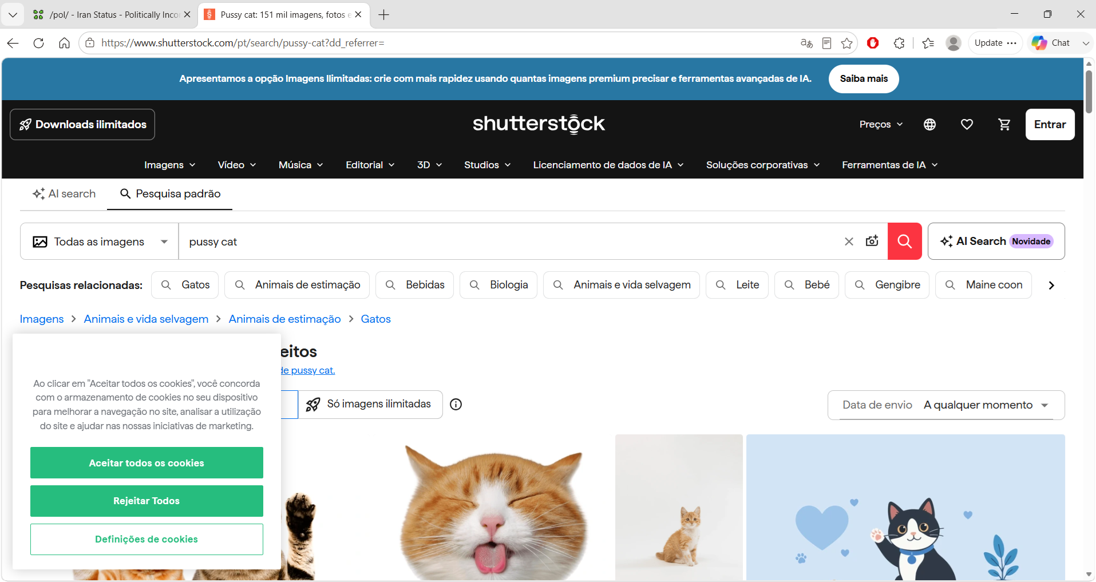This screenshot has width=1096, height=582.
Task: Open favorites heart icon in header
Action: click(x=967, y=124)
